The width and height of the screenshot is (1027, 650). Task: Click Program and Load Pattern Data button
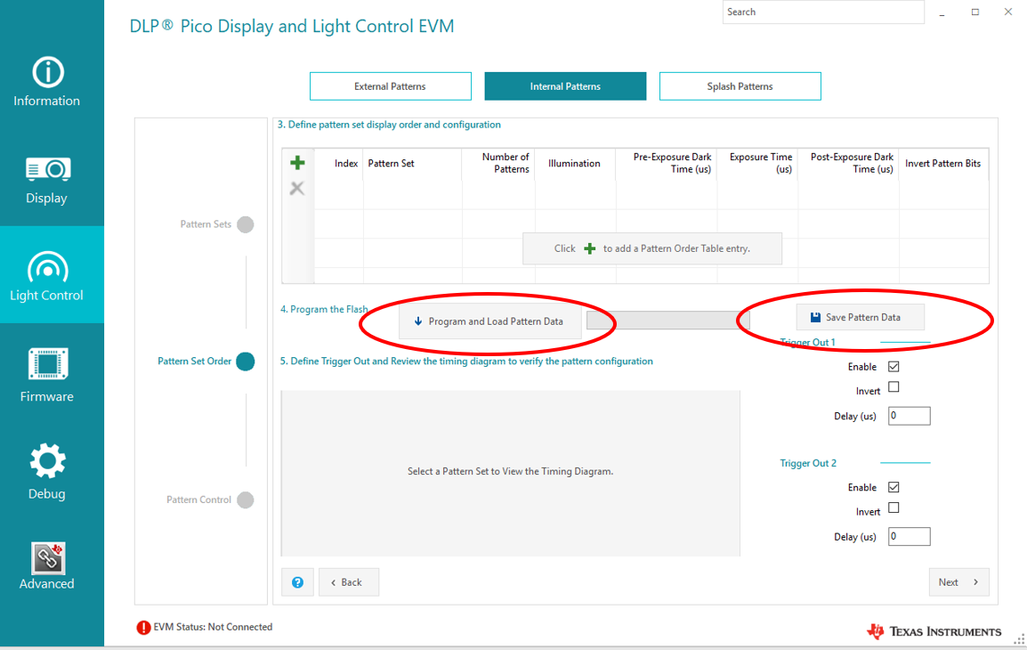click(490, 321)
